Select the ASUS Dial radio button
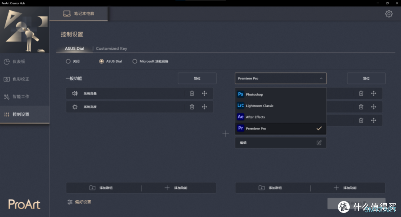Image resolution: width=401 pixels, height=217 pixels. click(x=101, y=61)
